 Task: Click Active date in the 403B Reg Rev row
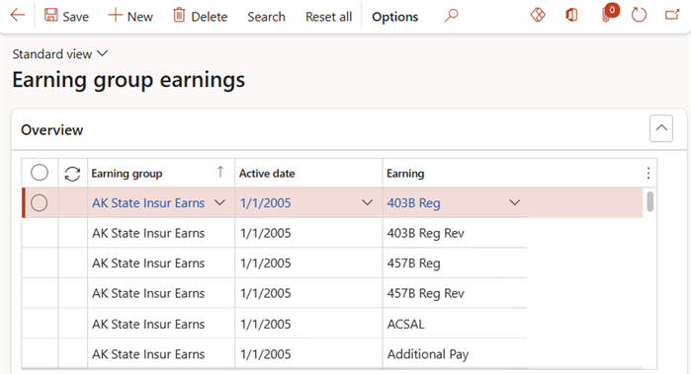[308, 233]
